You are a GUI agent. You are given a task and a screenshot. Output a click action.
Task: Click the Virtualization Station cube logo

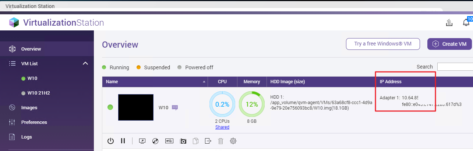point(14,23)
